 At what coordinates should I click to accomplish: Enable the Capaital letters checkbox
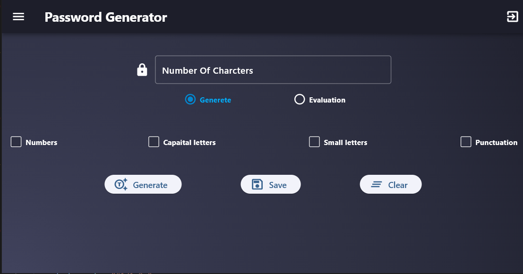(154, 142)
